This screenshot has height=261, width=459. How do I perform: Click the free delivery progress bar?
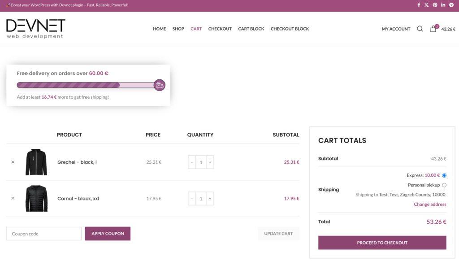(85, 85)
